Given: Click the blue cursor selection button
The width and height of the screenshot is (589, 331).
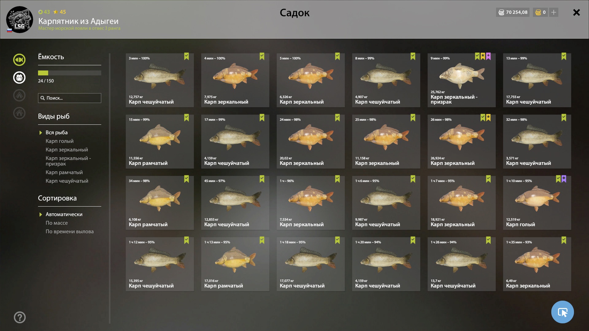Looking at the screenshot, I should click(562, 312).
